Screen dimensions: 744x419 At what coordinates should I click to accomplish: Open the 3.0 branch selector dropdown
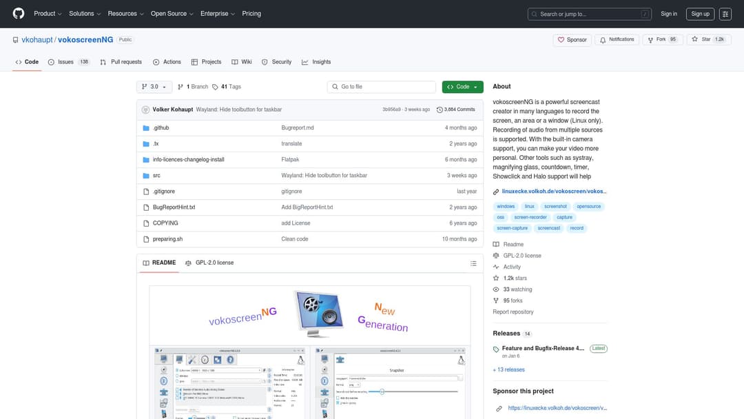(x=154, y=87)
